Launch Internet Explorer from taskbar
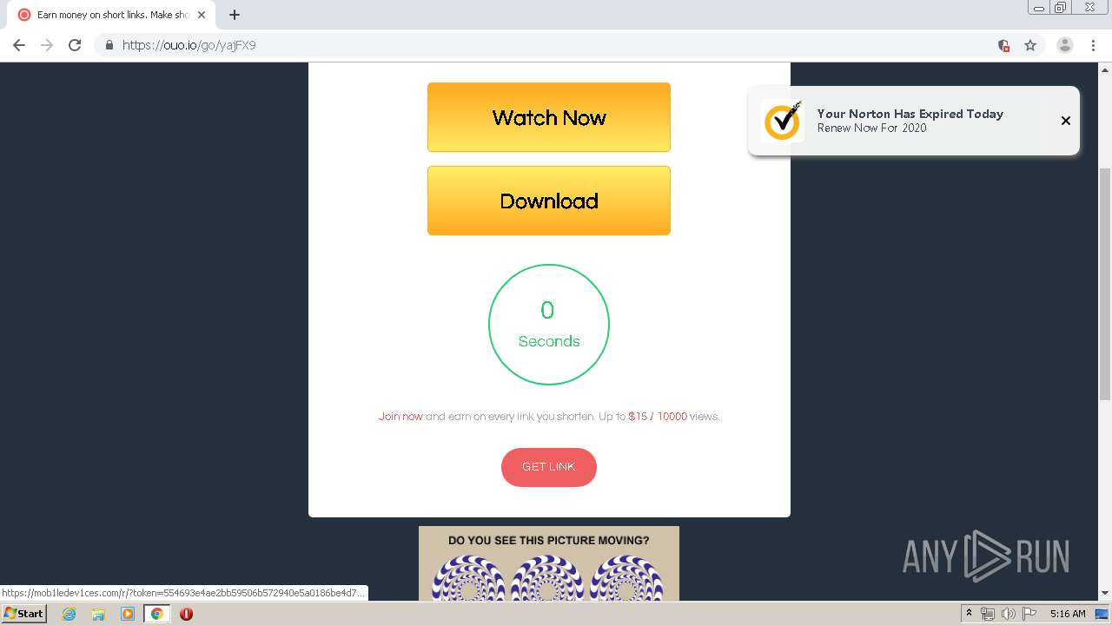 (69, 614)
